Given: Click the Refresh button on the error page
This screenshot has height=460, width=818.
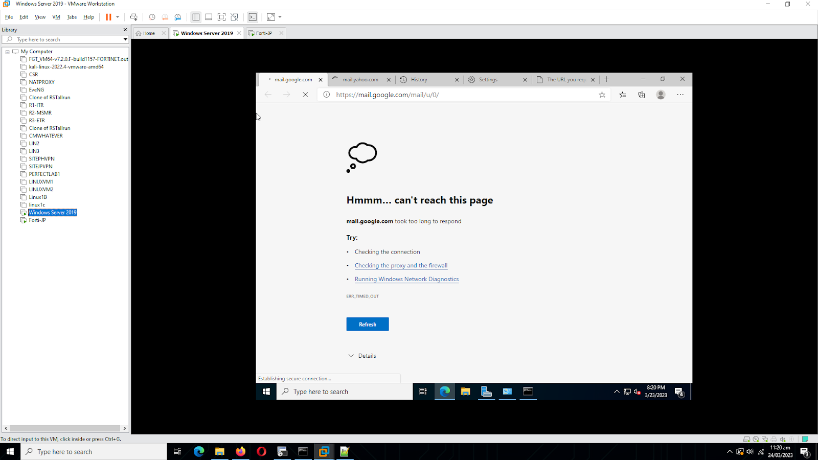Looking at the screenshot, I should point(368,324).
